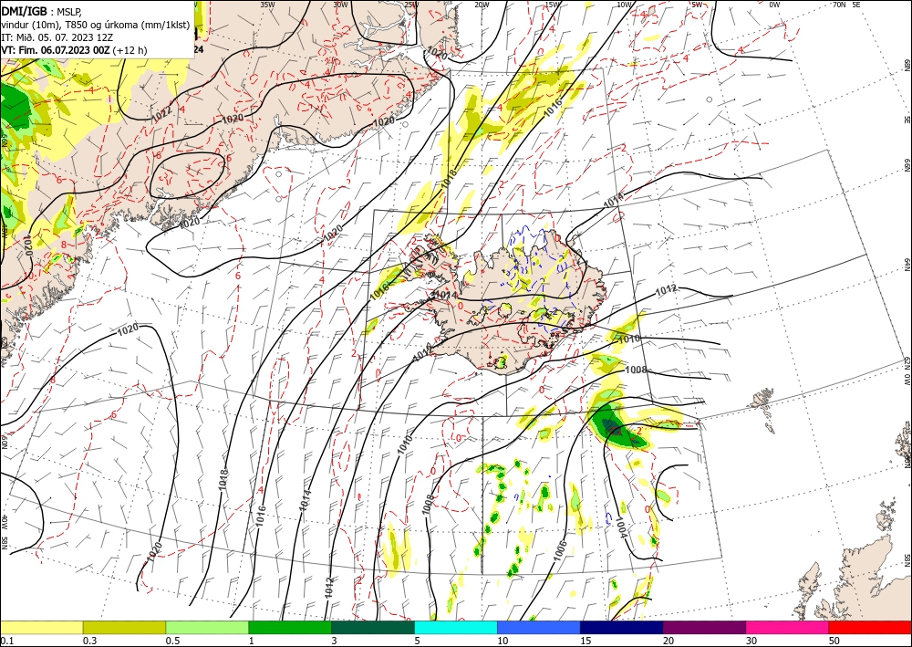The image size is (912, 647).
Task: Select the green 1–3 mm legend band
Action: pyautogui.click(x=290, y=627)
